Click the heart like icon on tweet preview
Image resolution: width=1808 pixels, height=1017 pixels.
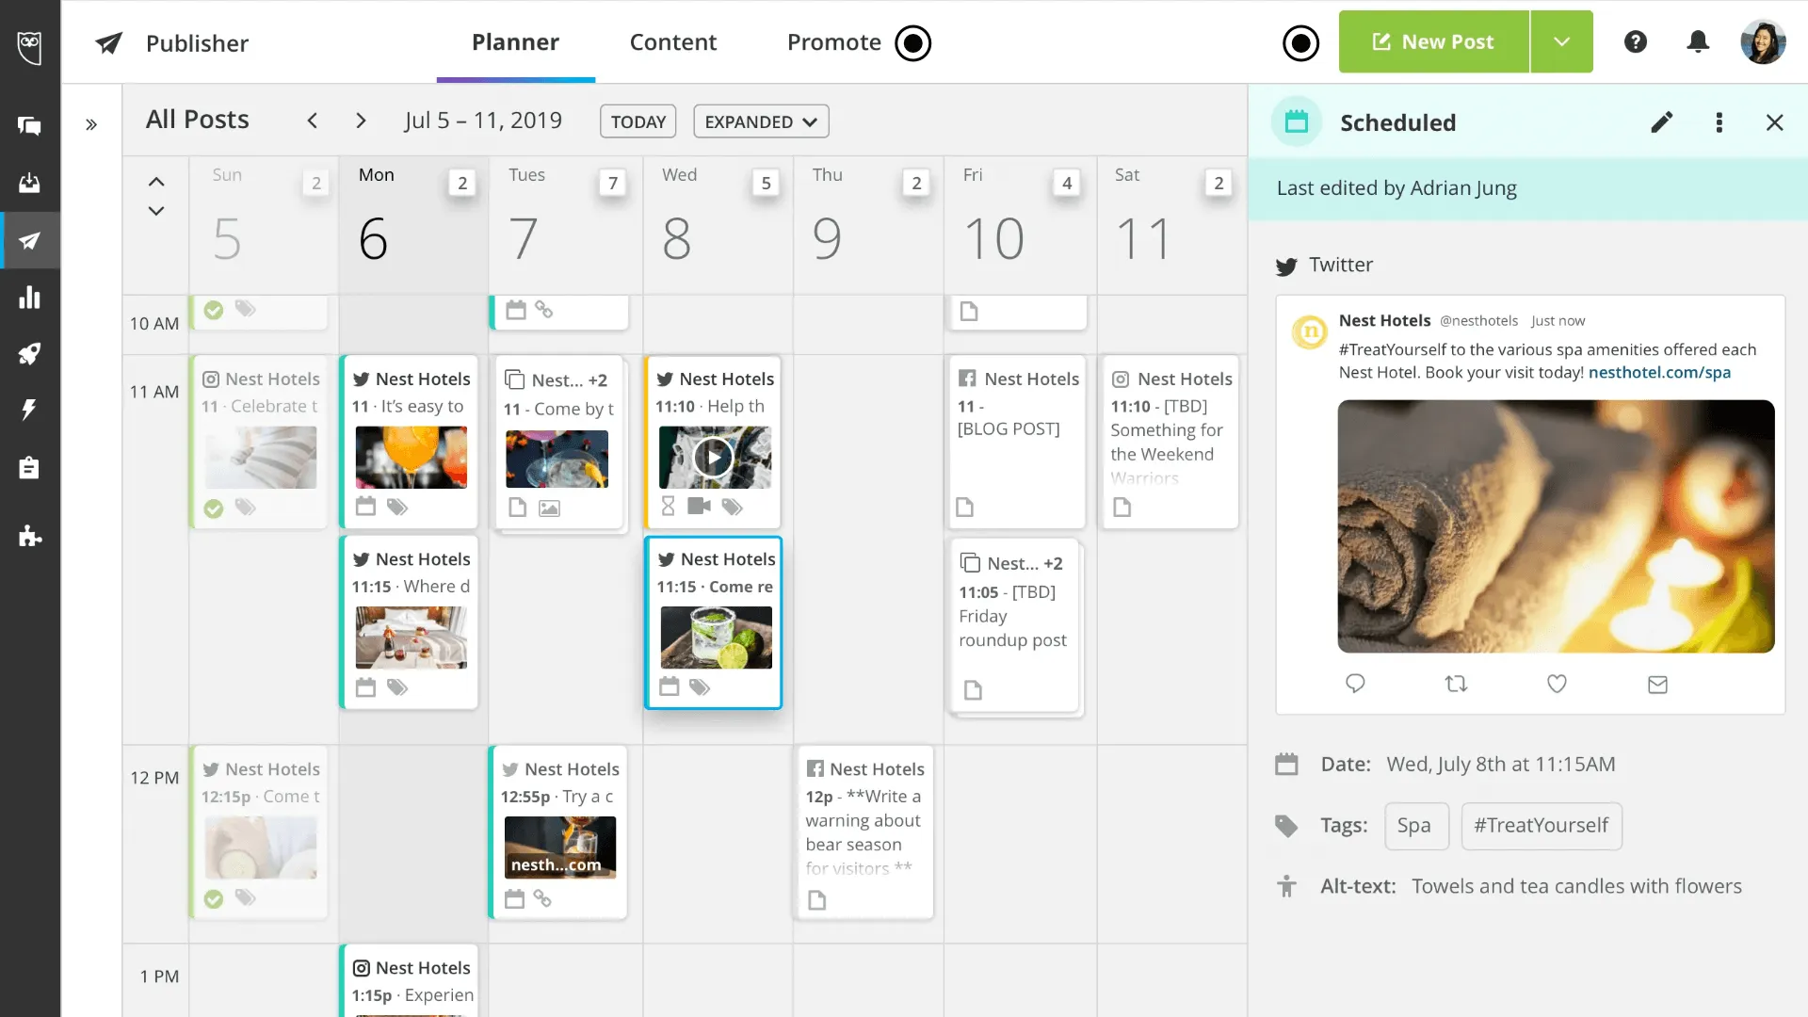click(1557, 685)
